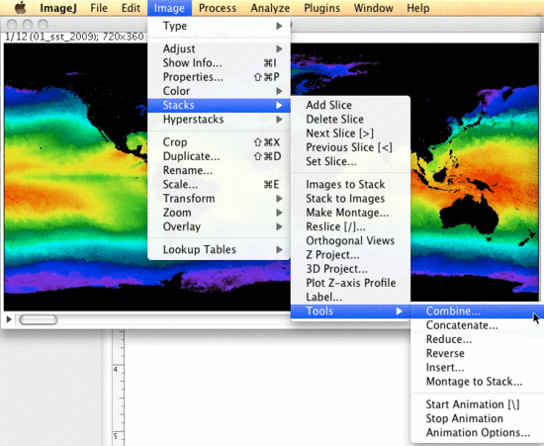Click the 01_sst_2009 image status text
This screenshot has height=446, width=544.
(x=74, y=37)
